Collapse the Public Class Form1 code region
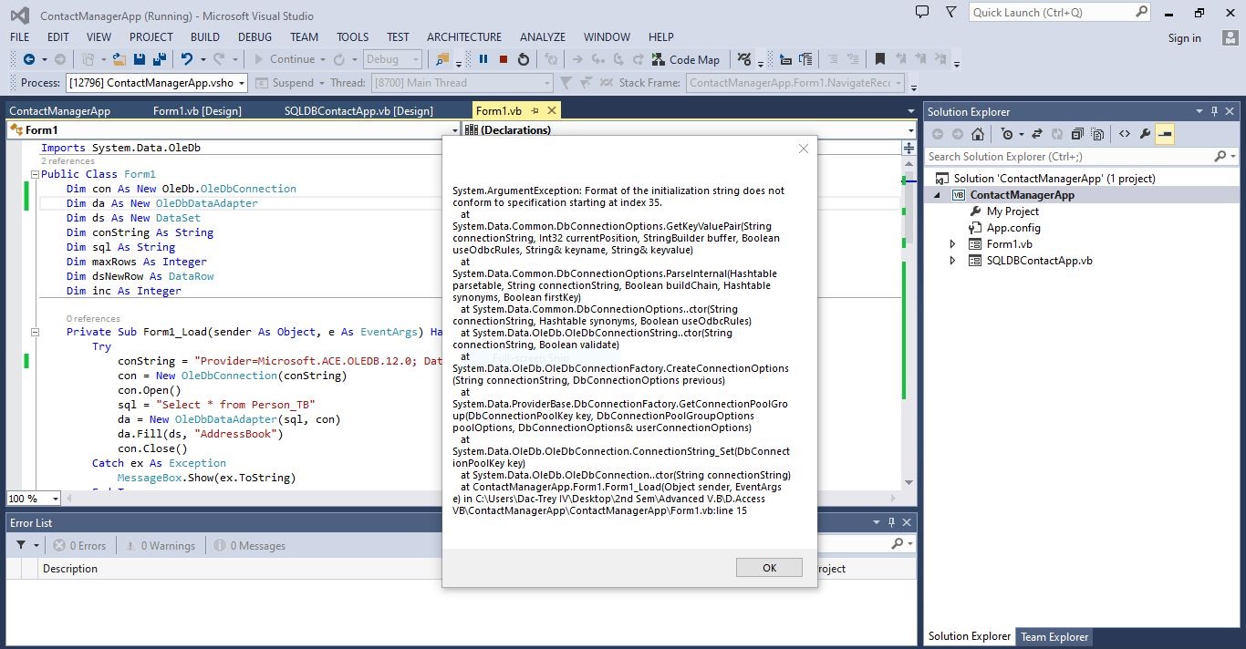This screenshot has width=1246, height=649. (35, 174)
